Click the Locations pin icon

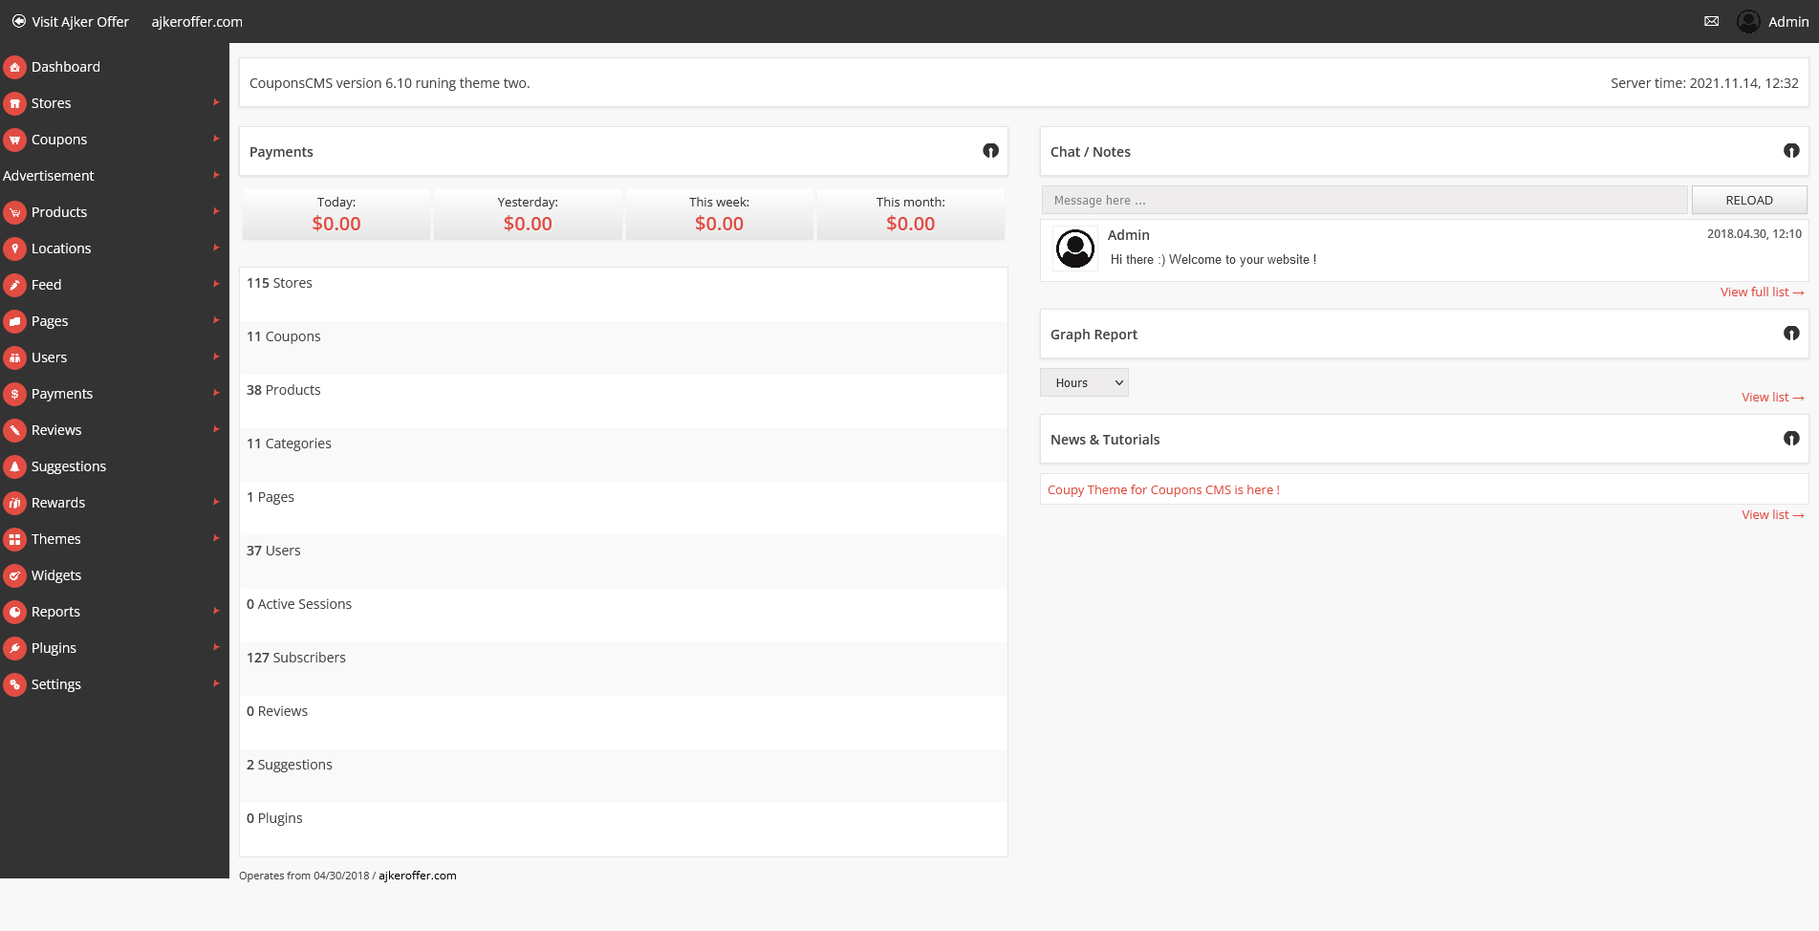point(14,249)
